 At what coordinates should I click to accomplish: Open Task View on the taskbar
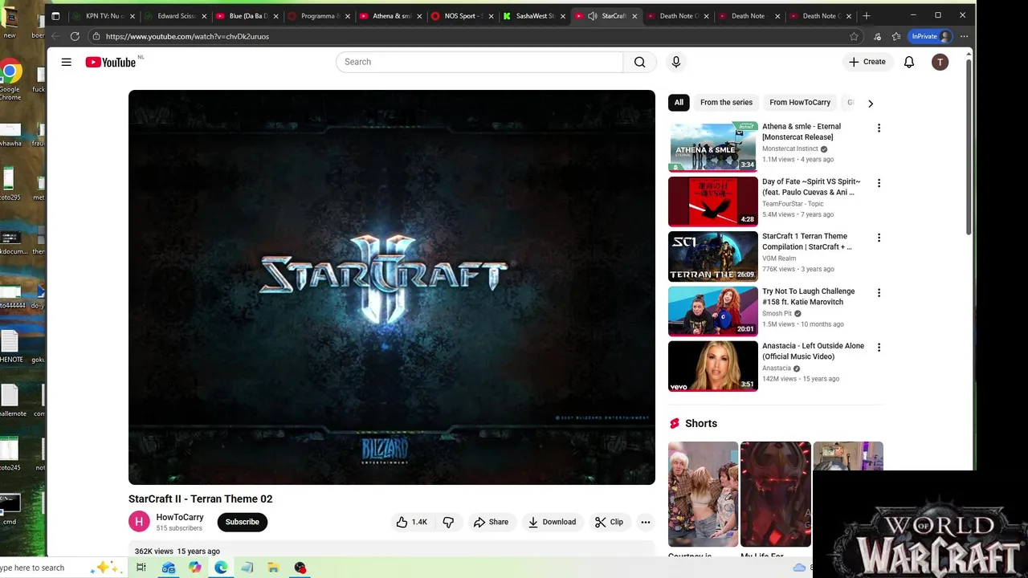click(x=141, y=568)
